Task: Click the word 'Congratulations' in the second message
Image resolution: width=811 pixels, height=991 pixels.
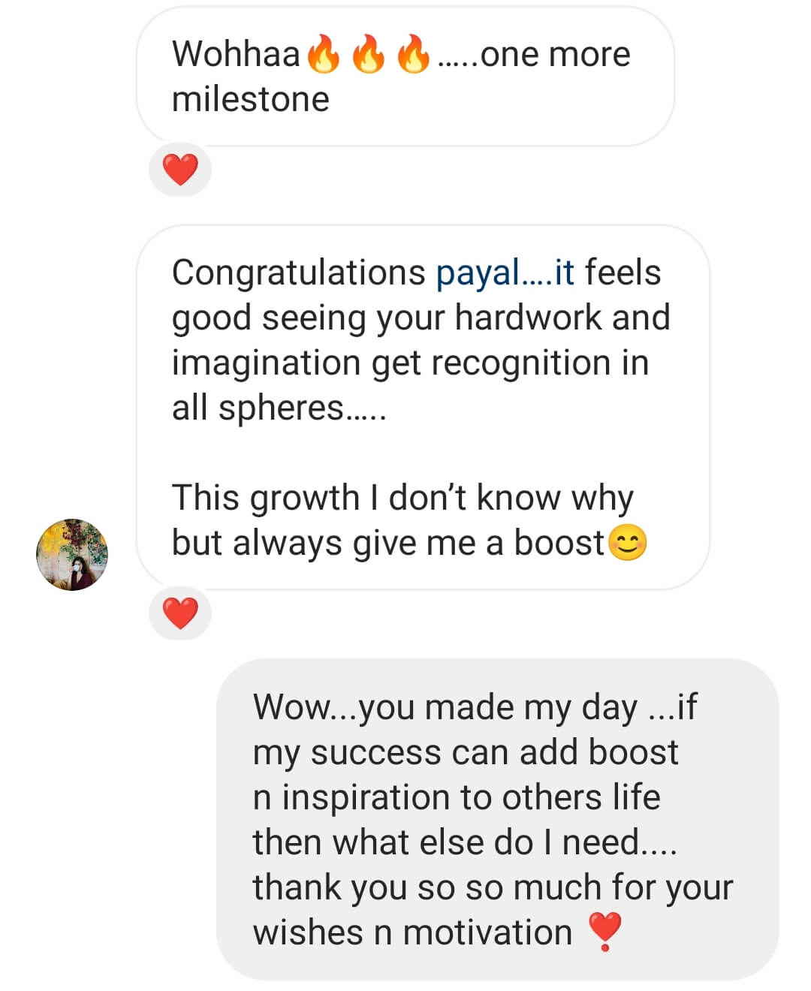Action: pos(299,273)
